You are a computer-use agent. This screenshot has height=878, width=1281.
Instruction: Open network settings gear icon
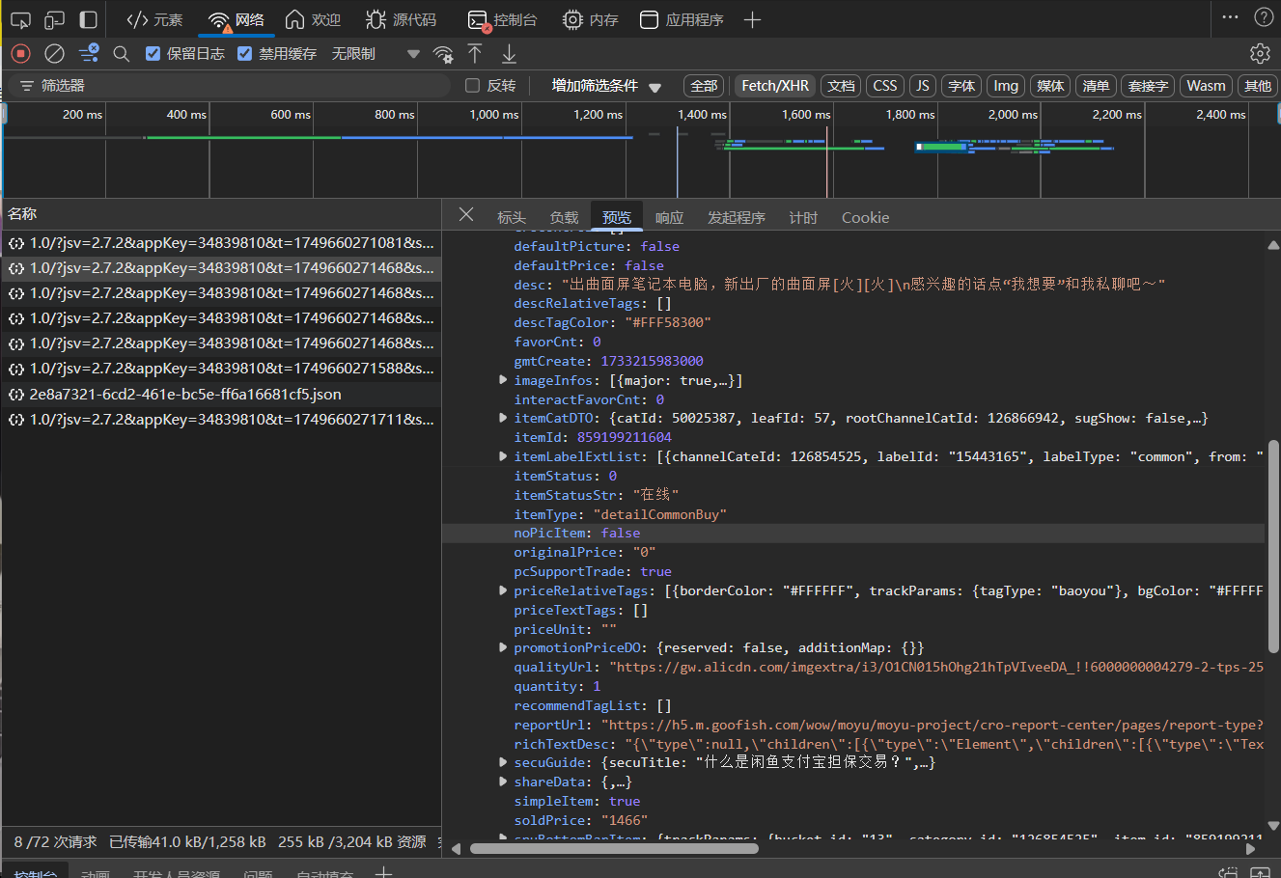click(1260, 54)
